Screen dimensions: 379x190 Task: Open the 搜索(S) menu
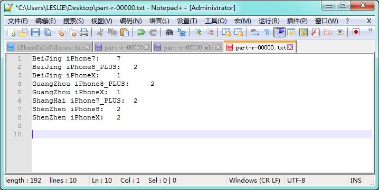[73, 21]
